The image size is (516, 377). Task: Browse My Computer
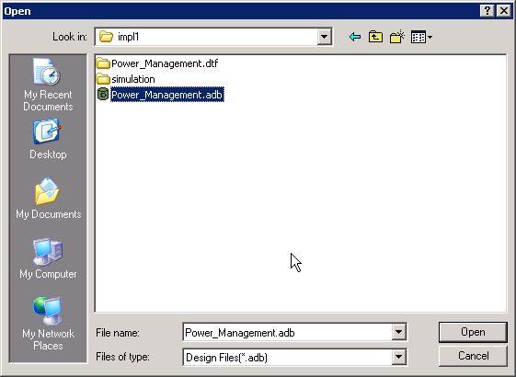[48, 258]
